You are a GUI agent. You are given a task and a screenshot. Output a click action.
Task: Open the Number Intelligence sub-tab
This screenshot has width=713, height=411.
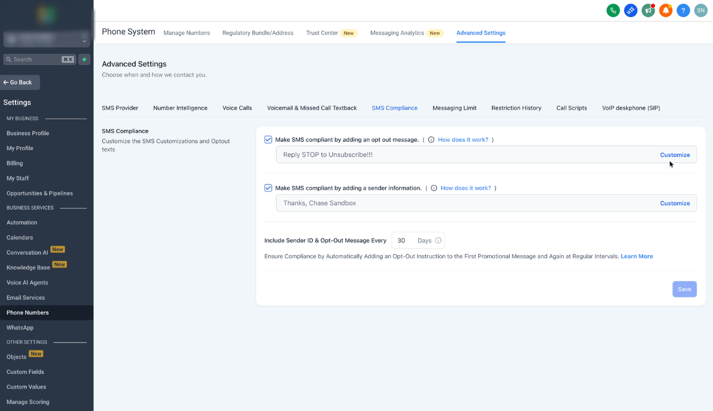tap(180, 108)
